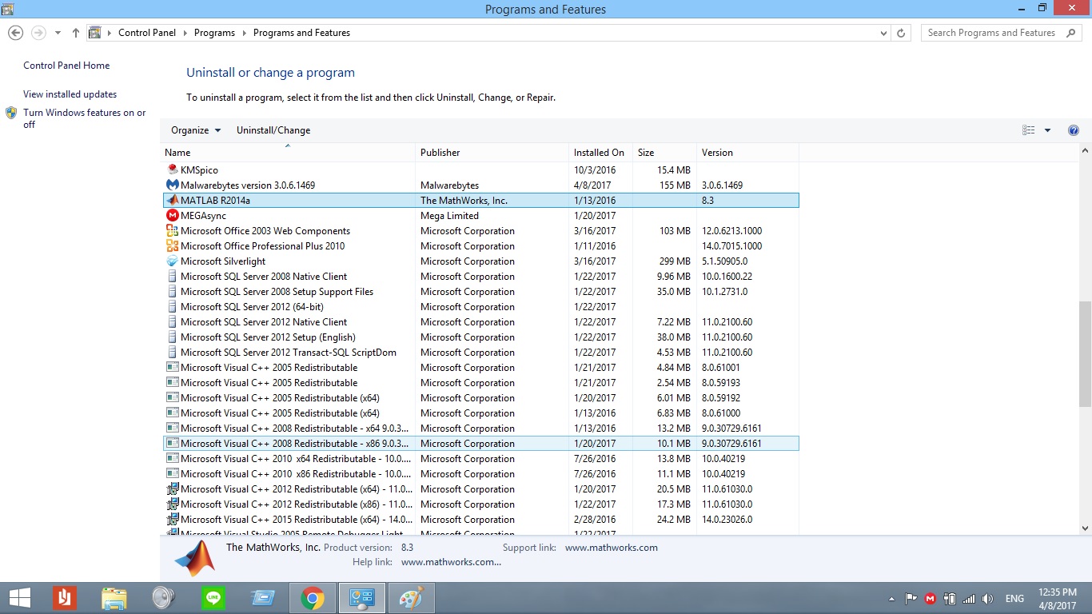Click the Microsoft Silverlight icon
This screenshot has height=614, width=1092.
pos(172,261)
